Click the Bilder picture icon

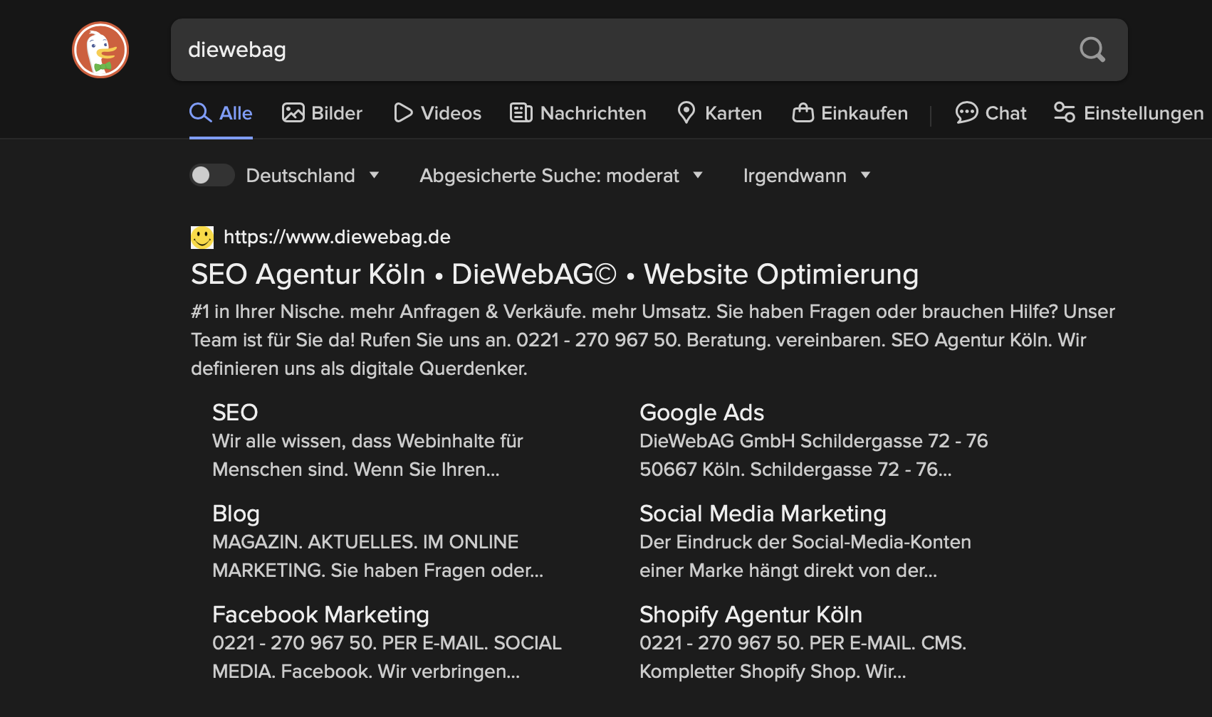tap(293, 112)
